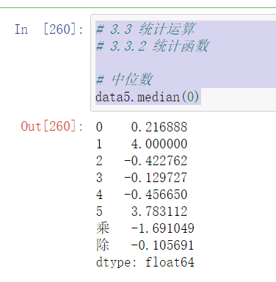Click output value 3.783112

(159, 211)
